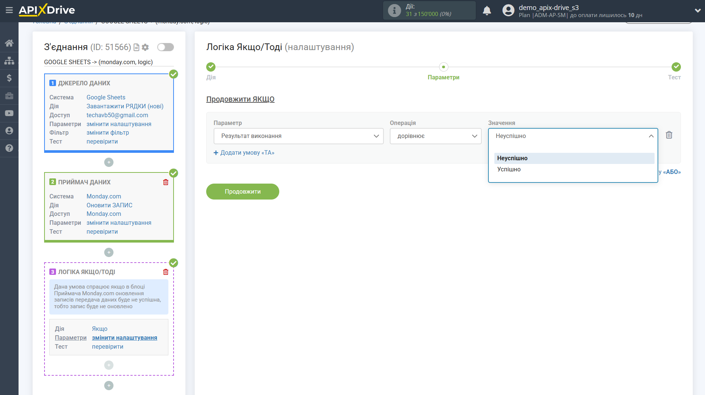The height and width of the screenshot is (395, 705).
Task: Open the user profile sidebar icon
Action: pos(9,131)
